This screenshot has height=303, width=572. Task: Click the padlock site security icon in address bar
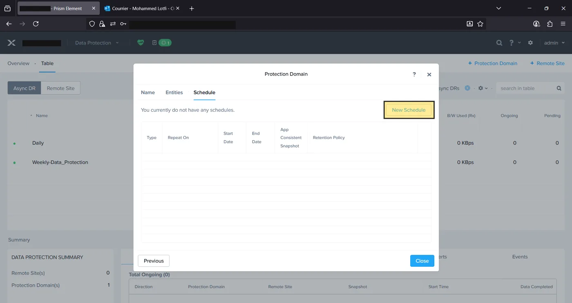(102, 24)
